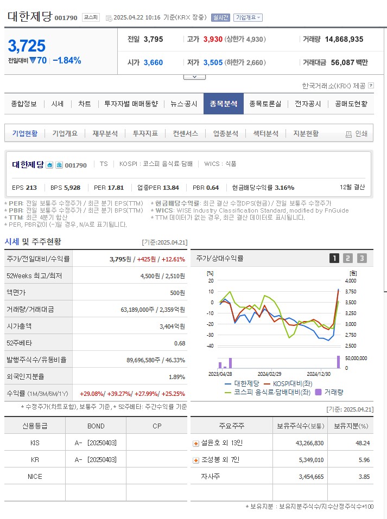Click the 현금배당수익률 3.16% value
387x519 pixels.
284,188
